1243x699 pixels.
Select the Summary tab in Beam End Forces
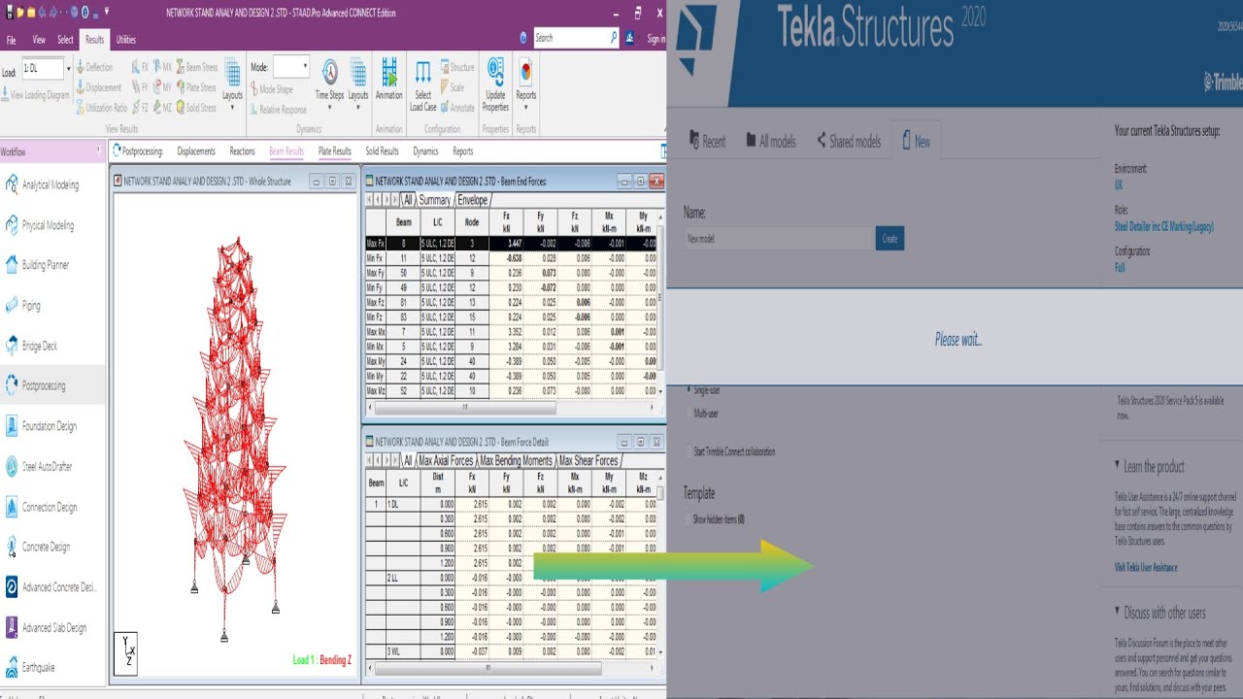(434, 200)
